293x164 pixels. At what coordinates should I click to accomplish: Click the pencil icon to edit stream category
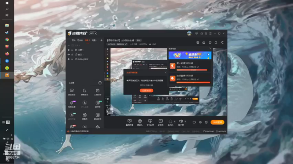click(x=126, y=44)
